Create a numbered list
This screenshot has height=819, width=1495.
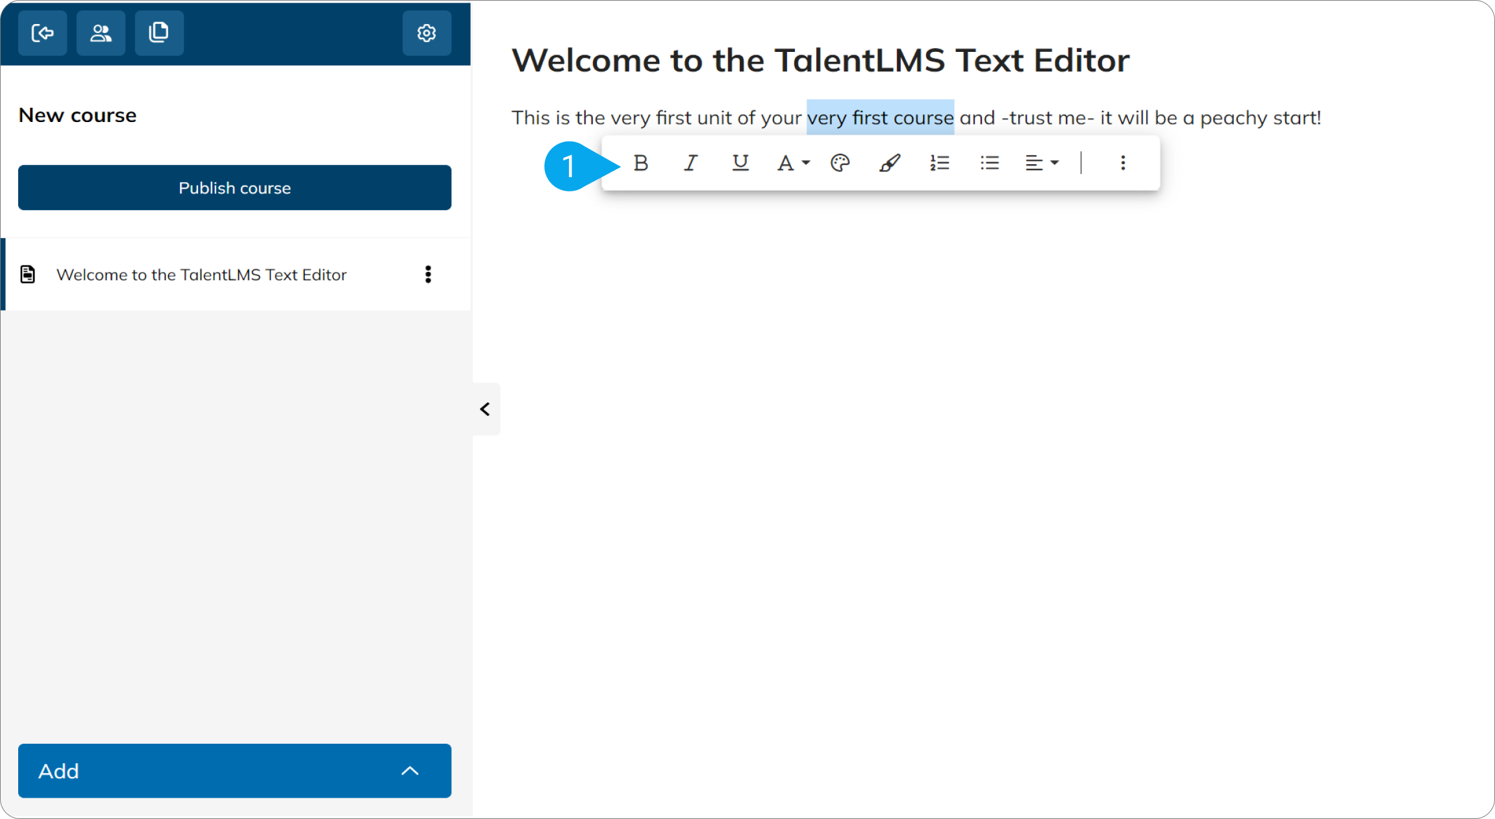940,162
